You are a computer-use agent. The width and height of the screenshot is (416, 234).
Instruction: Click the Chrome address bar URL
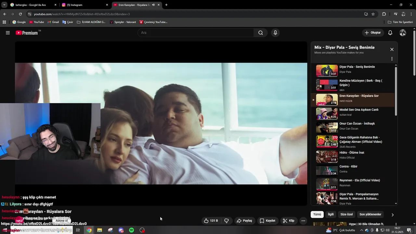click(x=82, y=14)
